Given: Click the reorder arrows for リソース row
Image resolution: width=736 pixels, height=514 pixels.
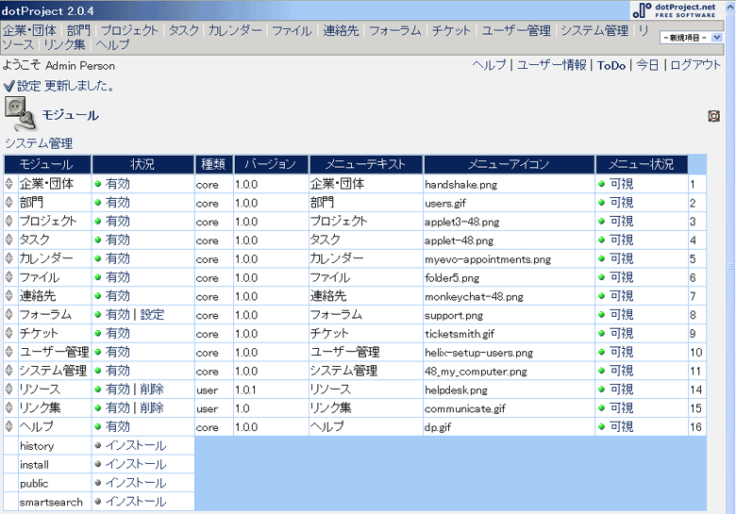Looking at the screenshot, I should tap(8, 389).
